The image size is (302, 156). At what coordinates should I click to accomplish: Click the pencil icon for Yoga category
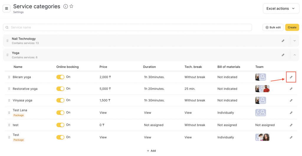[x=283, y=55]
